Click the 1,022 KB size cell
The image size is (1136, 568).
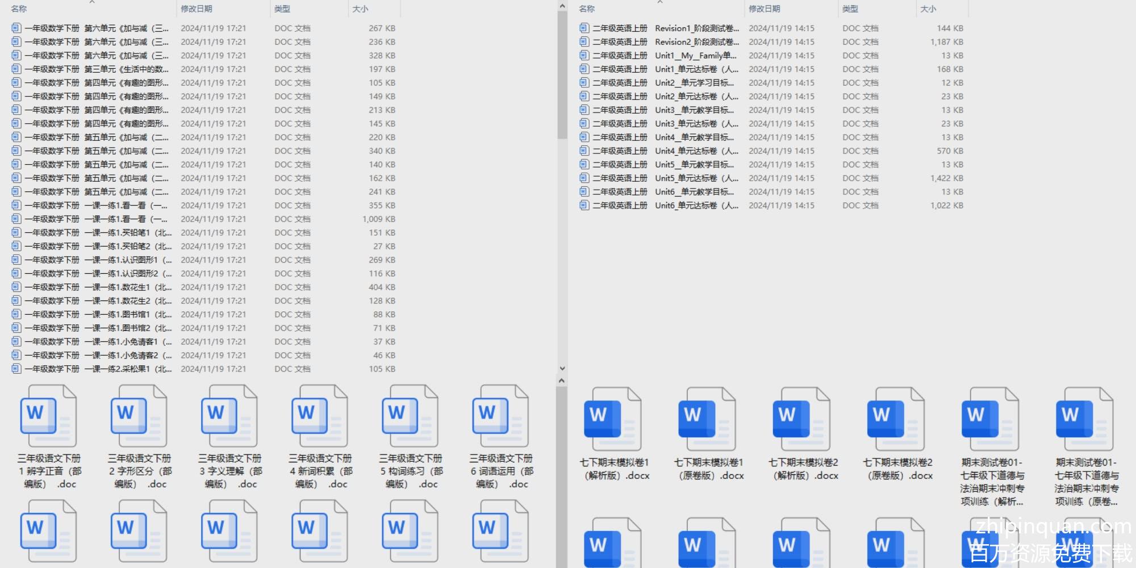[x=947, y=205]
